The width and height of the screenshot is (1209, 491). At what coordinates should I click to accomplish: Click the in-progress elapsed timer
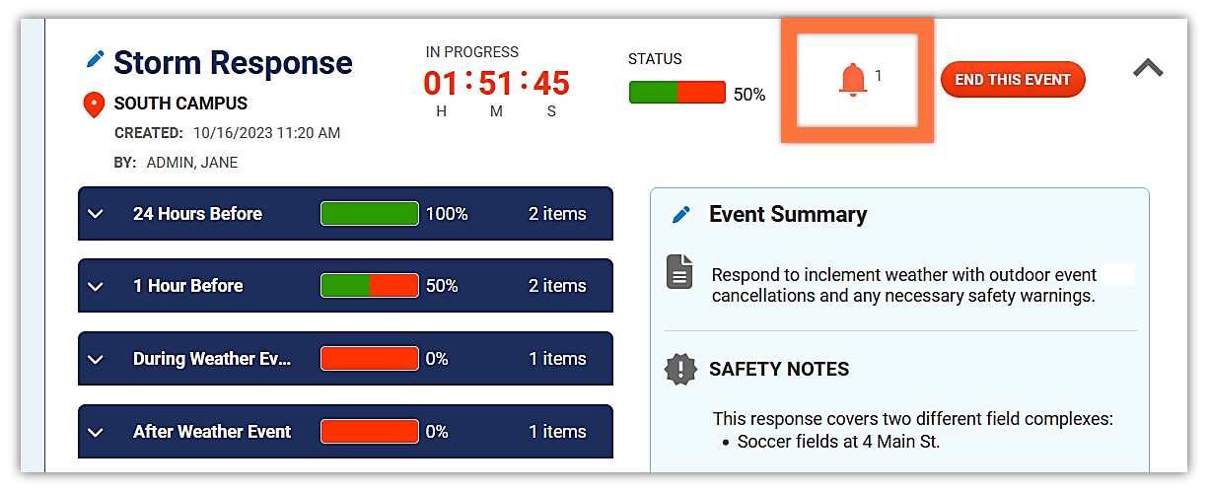tap(496, 83)
